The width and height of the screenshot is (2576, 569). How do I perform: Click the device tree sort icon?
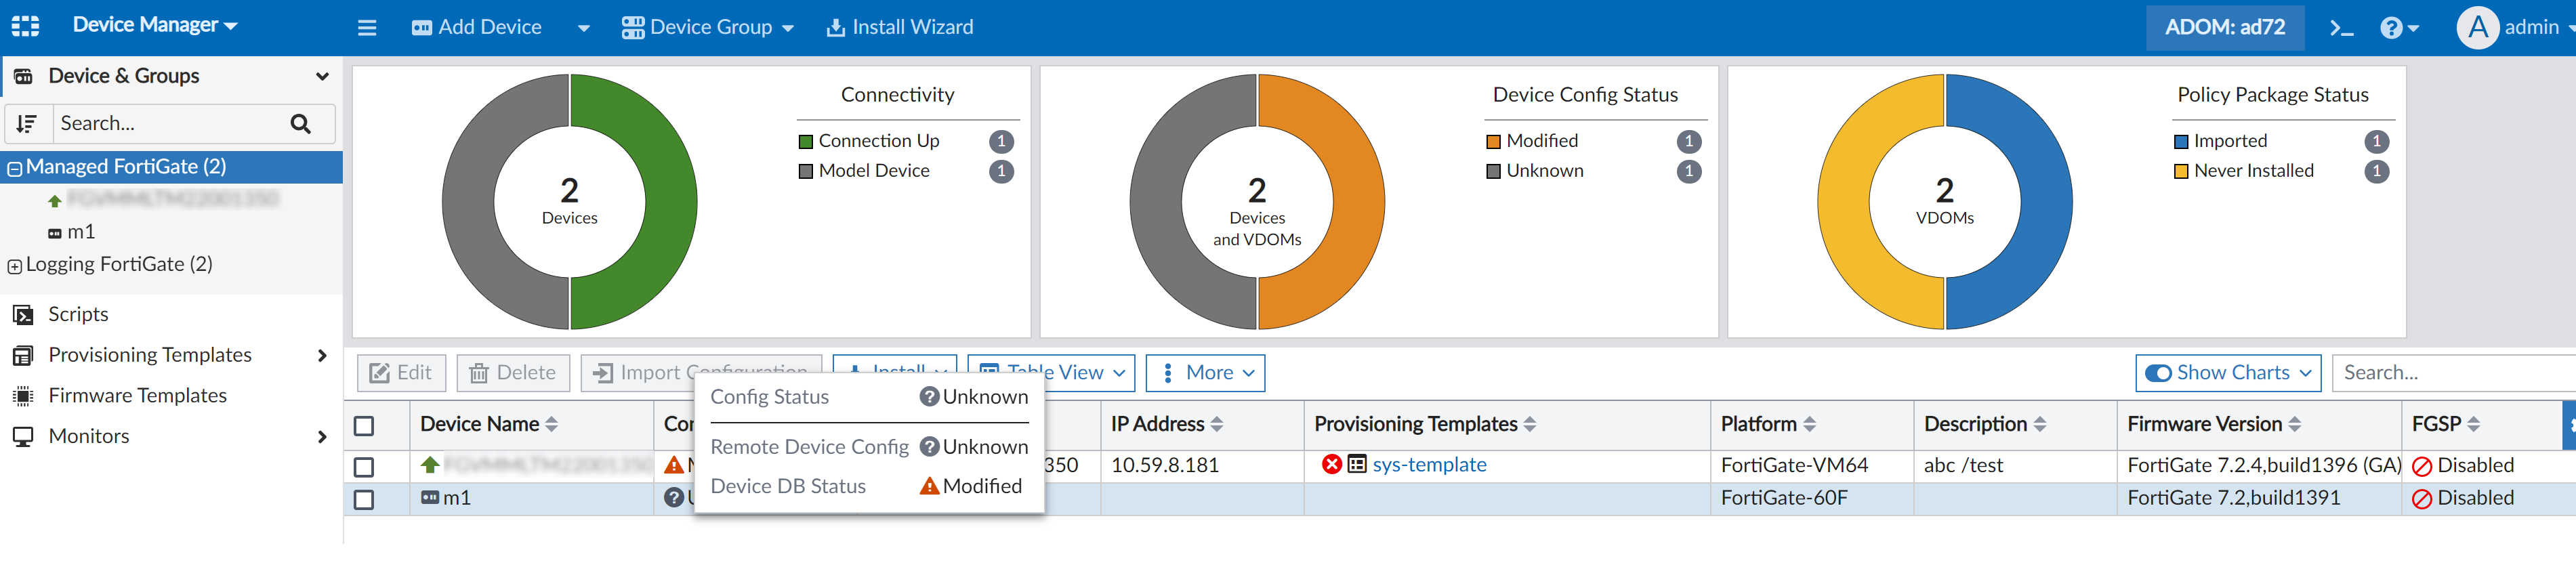(27, 124)
